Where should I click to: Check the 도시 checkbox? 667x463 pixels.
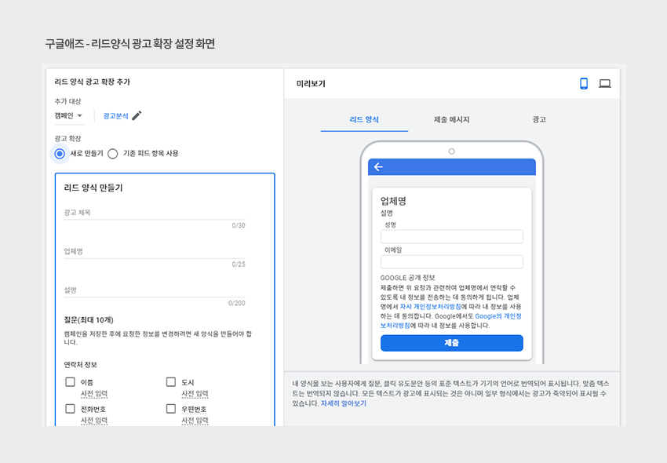click(x=170, y=381)
